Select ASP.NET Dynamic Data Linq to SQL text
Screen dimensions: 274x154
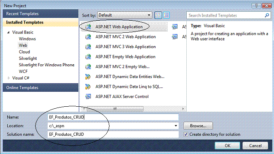(129, 86)
